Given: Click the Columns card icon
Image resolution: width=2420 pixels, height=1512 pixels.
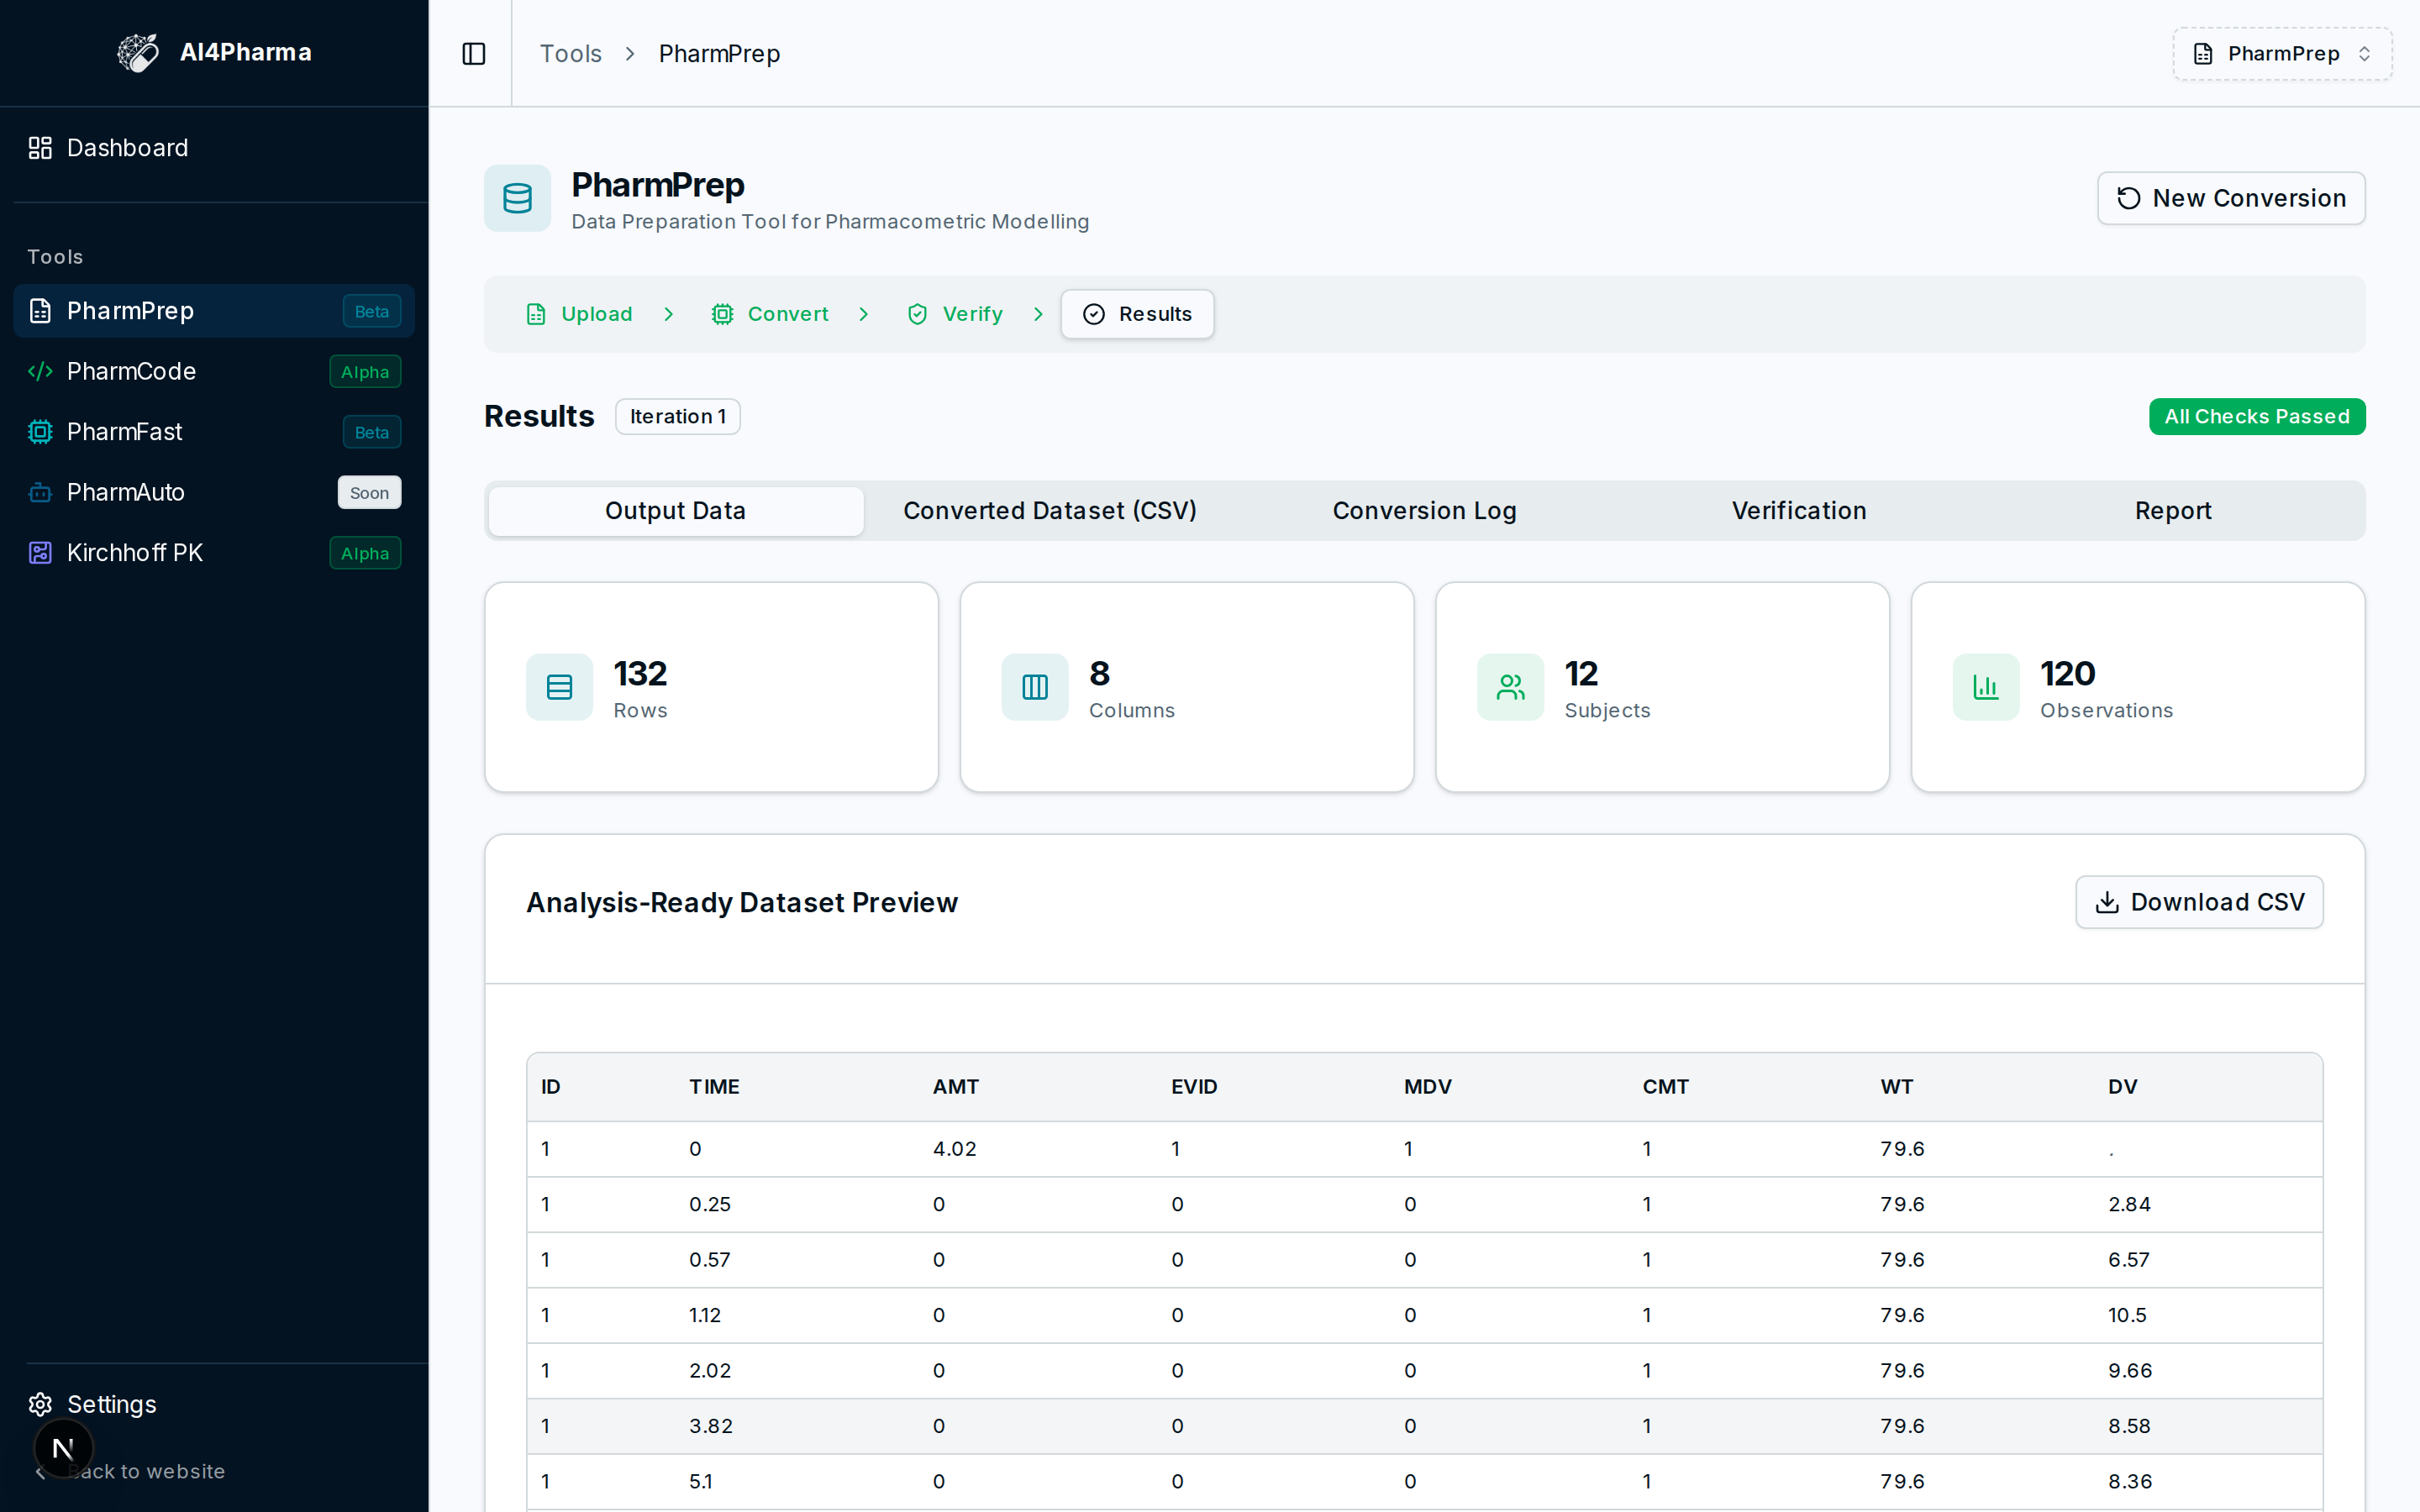Looking at the screenshot, I should click(1035, 687).
